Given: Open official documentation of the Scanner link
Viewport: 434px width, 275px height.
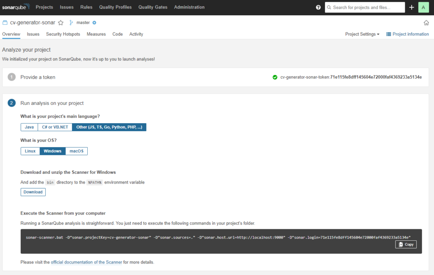Looking at the screenshot, I should click(86, 262).
